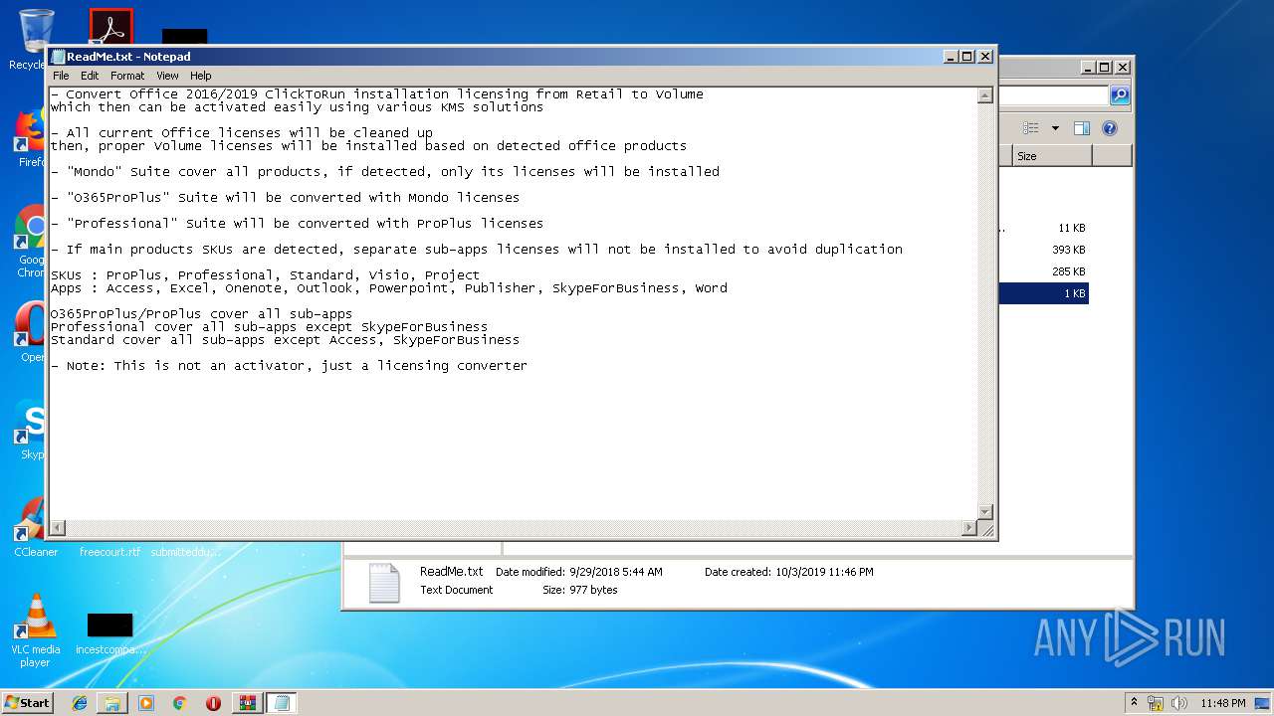Open the Edit menu in Notepad
The image size is (1274, 716).
(x=90, y=76)
